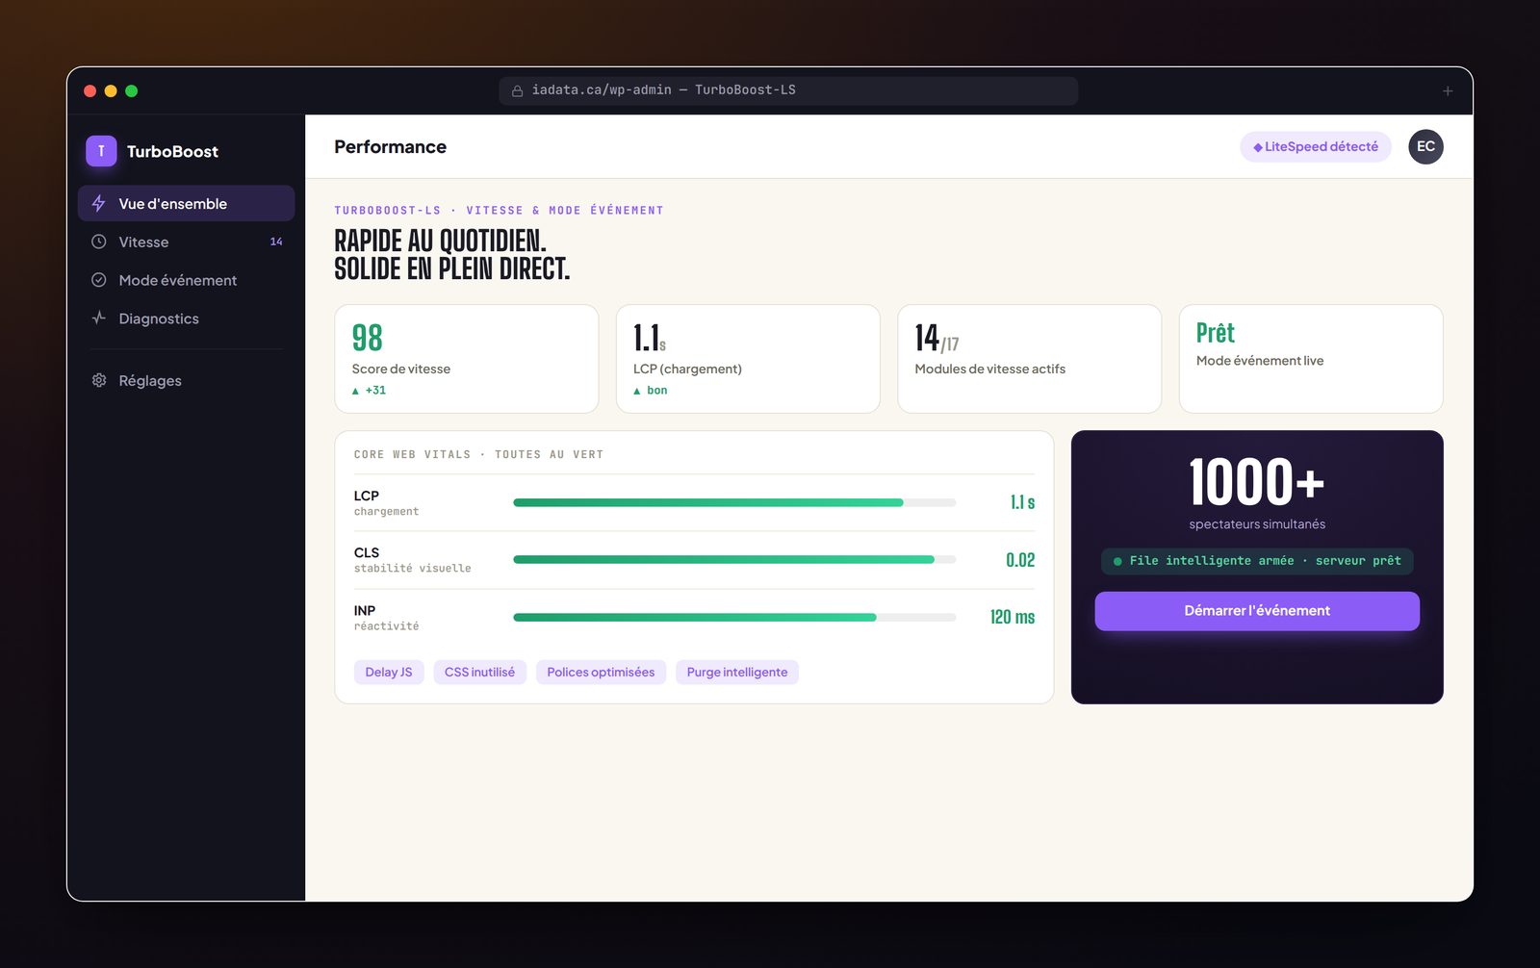Open a new tab with the plus icon
The image size is (1540, 968).
tap(1448, 91)
